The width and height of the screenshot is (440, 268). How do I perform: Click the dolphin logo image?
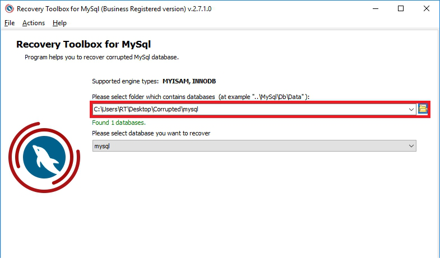(44, 158)
